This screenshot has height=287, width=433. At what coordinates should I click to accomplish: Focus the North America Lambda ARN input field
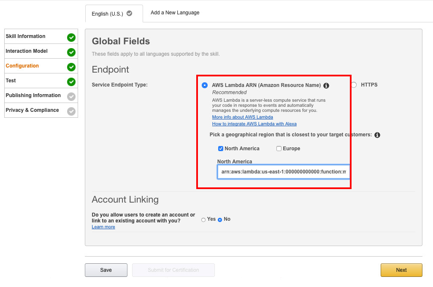[x=283, y=172]
